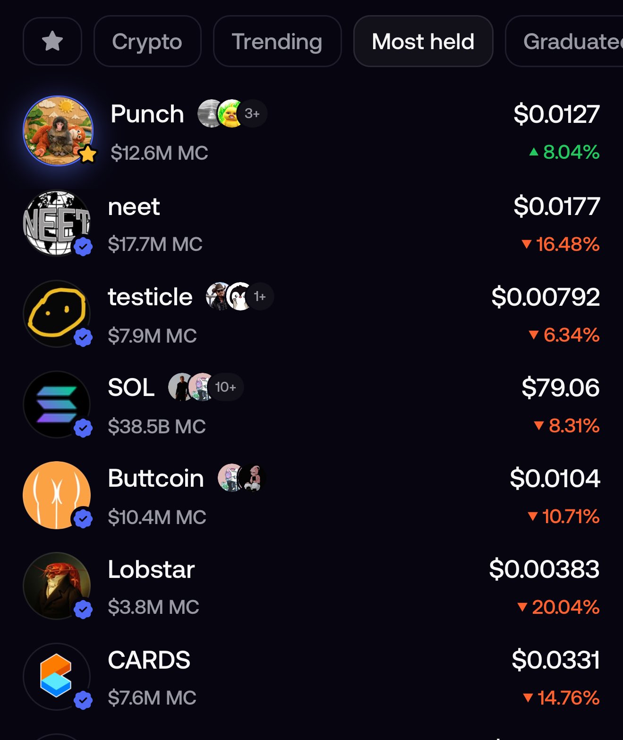Select the Most held tab
Image resolution: width=623 pixels, height=740 pixels.
click(x=423, y=42)
